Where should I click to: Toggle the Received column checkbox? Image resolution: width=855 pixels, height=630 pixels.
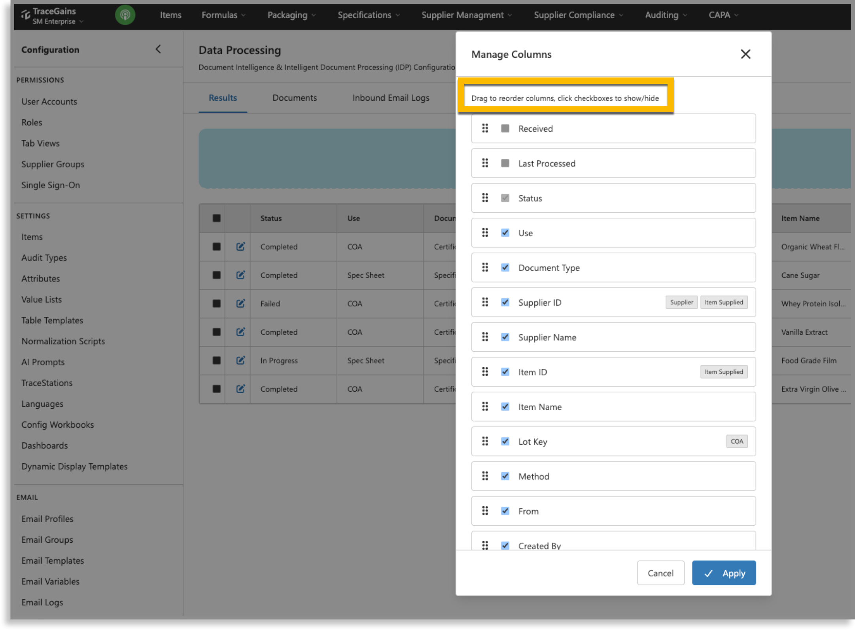(x=505, y=128)
